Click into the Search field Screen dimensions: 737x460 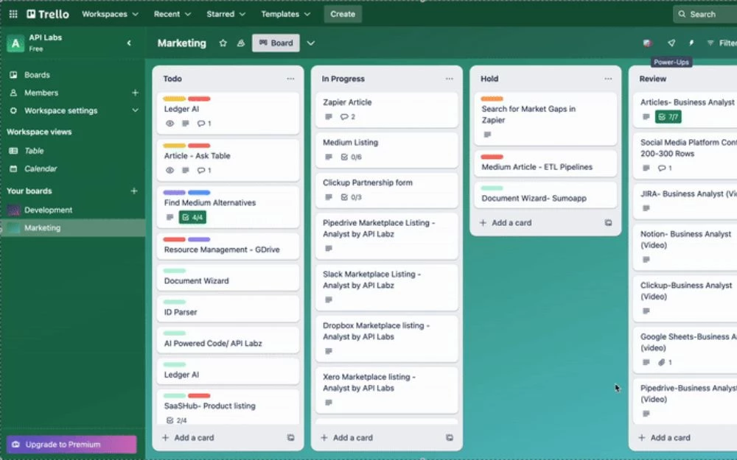click(705, 14)
